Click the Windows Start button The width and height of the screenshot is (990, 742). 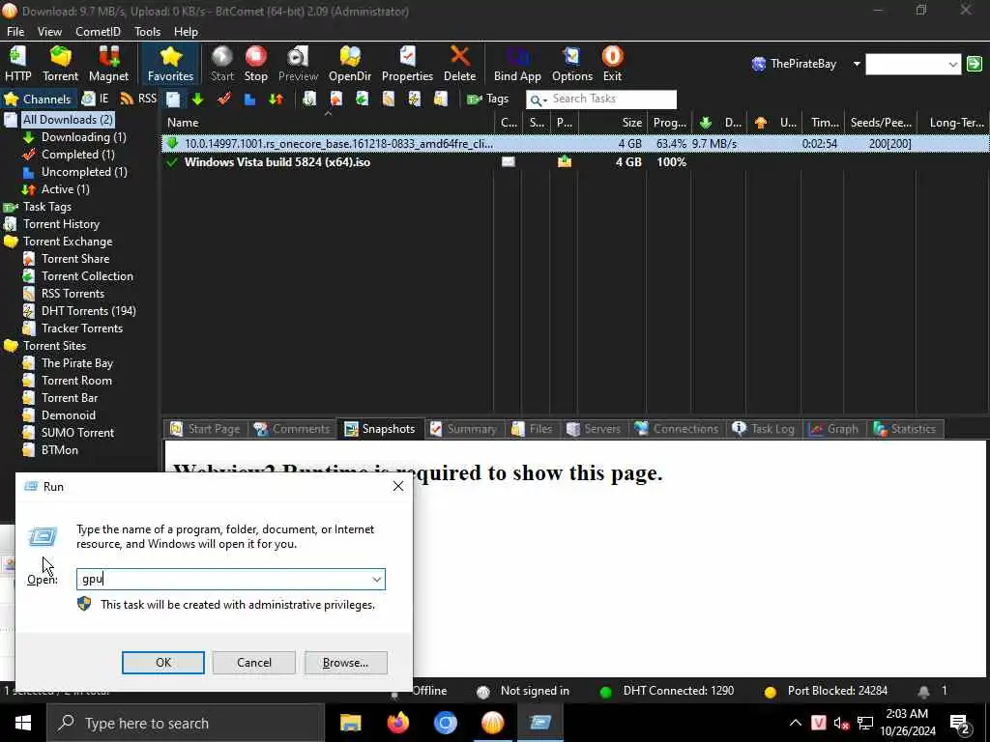click(x=23, y=723)
